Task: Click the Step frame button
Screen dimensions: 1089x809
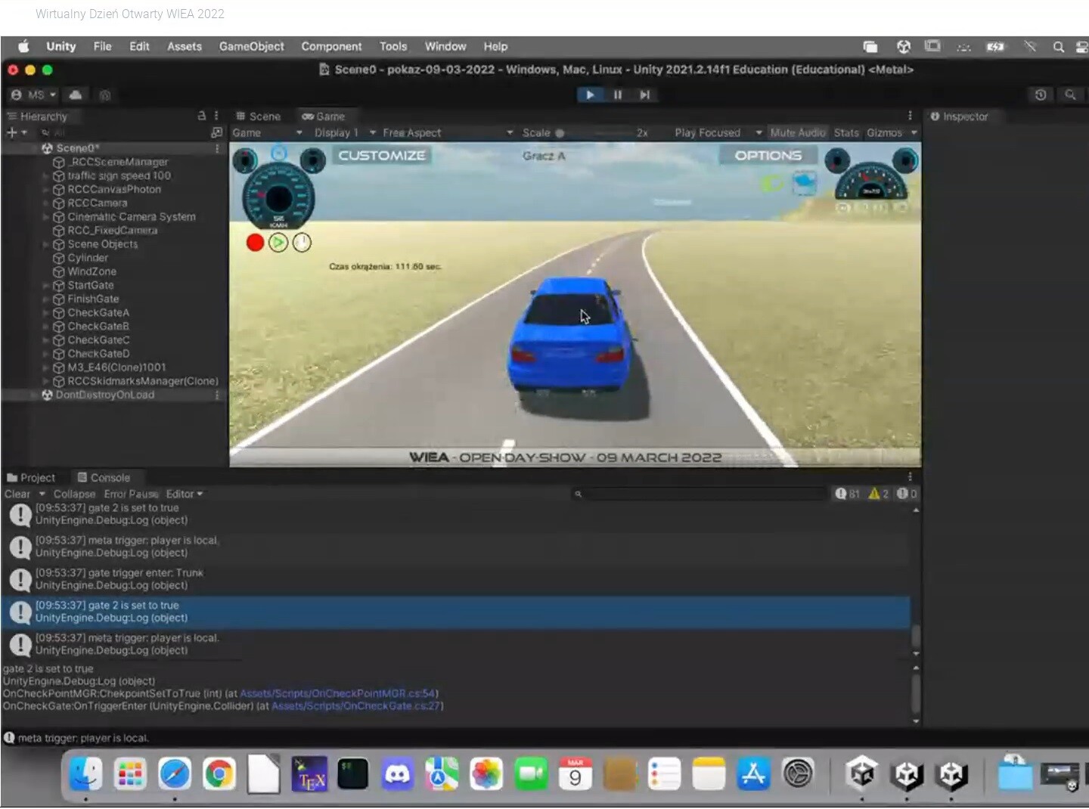Action: [x=644, y=95]
